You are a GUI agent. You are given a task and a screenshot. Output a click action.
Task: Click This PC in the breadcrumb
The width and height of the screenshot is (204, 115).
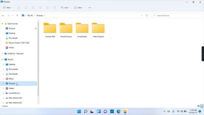(30, 16)
